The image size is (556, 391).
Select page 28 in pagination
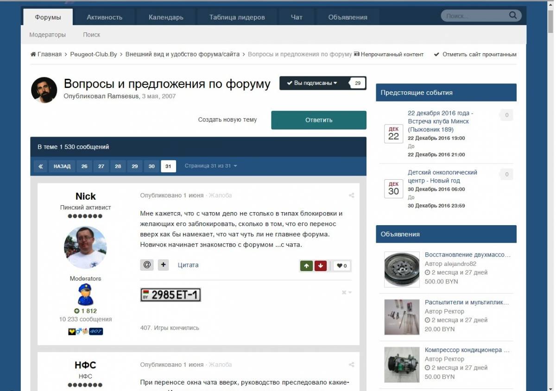click(x=118, y=166)
